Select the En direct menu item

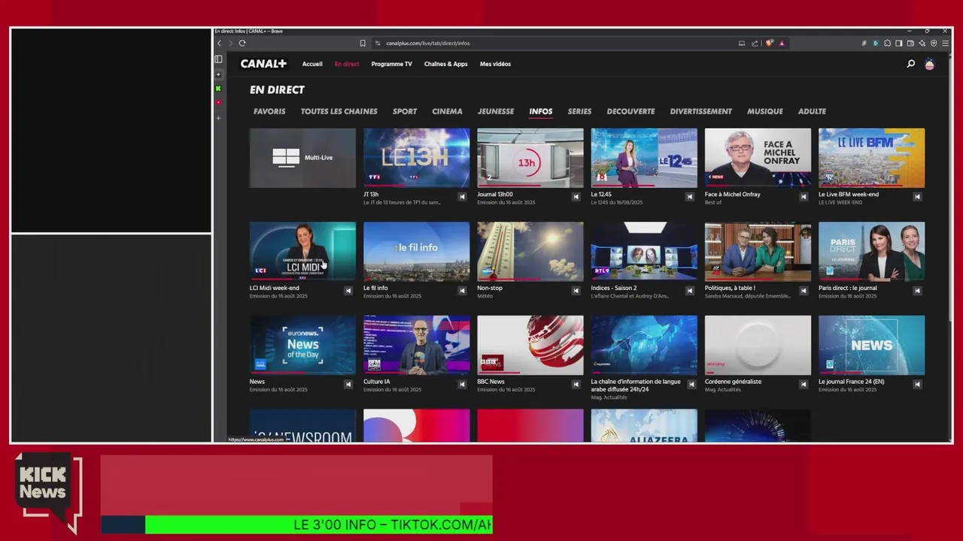click(x=347, y=64)
